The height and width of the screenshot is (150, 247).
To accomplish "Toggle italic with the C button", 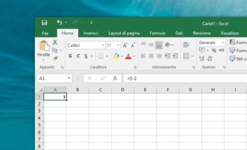I will 78,56.
